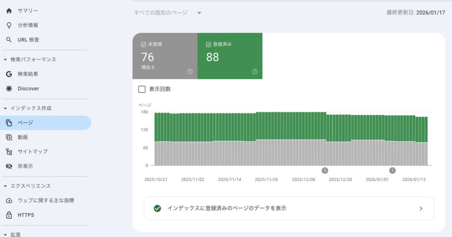The image size is (452, 237).
Task: Click the 2026/01/13 axis date label
Action: (414, 179)
